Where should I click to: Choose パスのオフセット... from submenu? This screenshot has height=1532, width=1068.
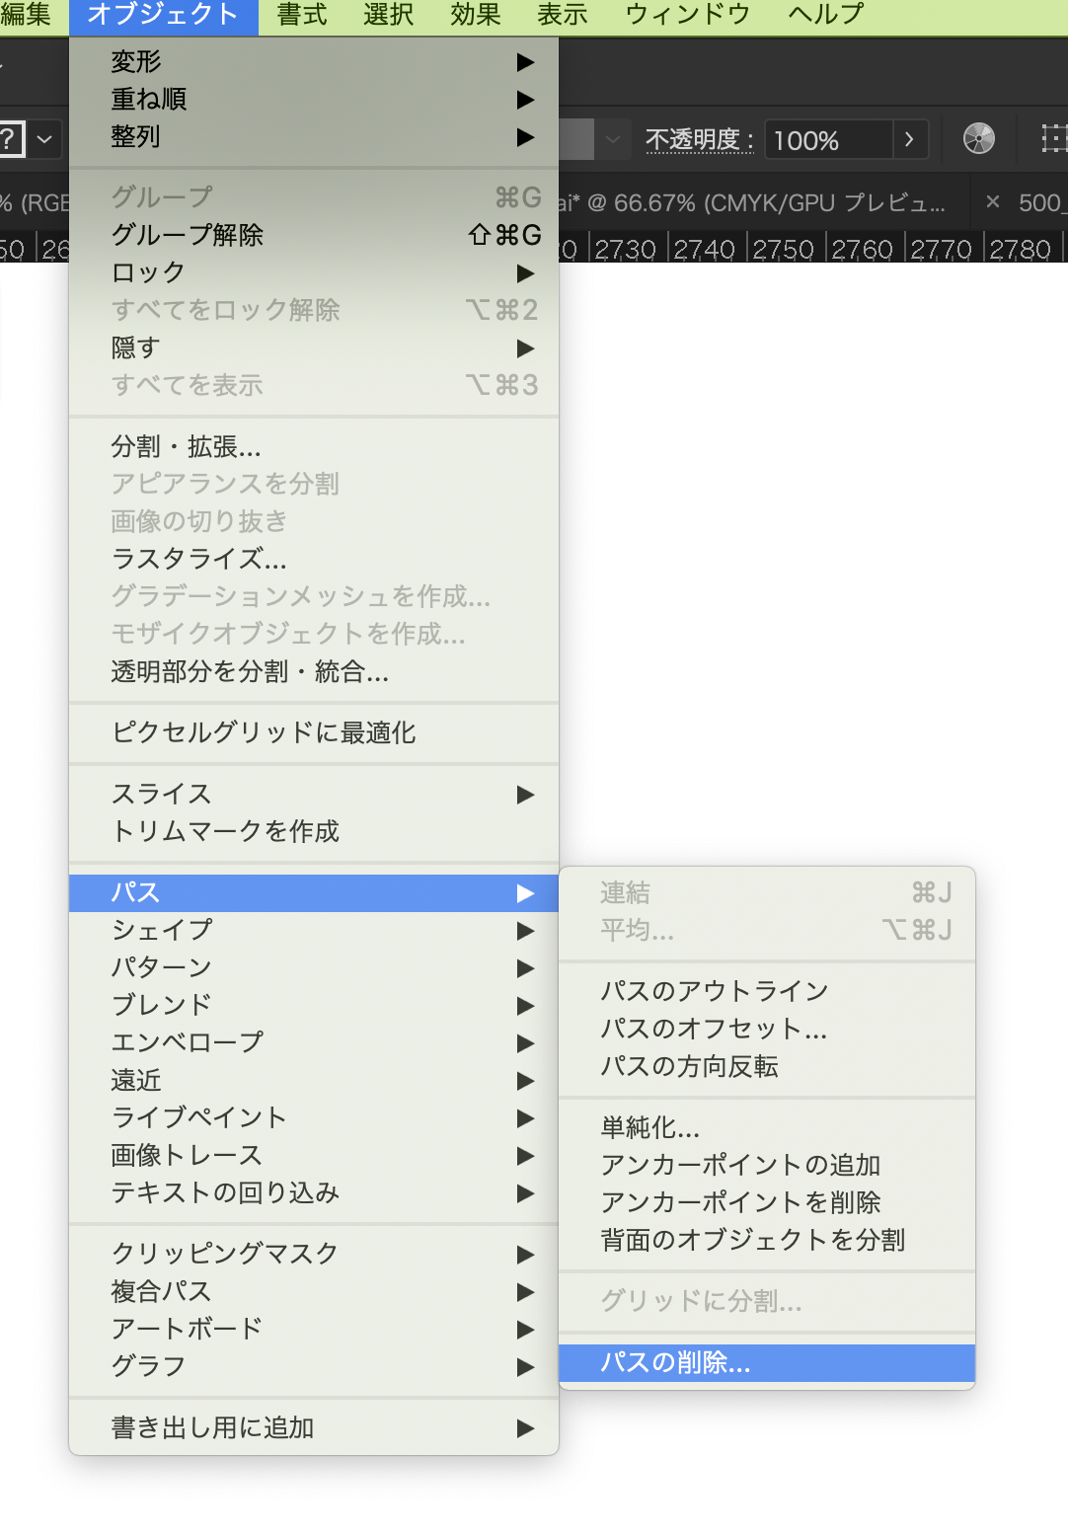767,1030
